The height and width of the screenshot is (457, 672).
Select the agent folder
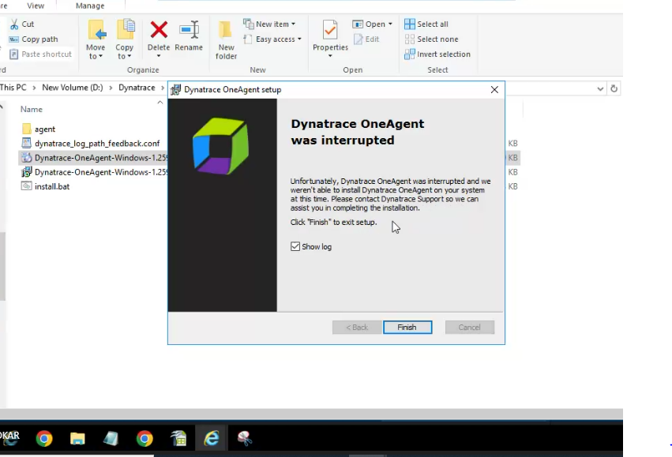click(45, 129)
